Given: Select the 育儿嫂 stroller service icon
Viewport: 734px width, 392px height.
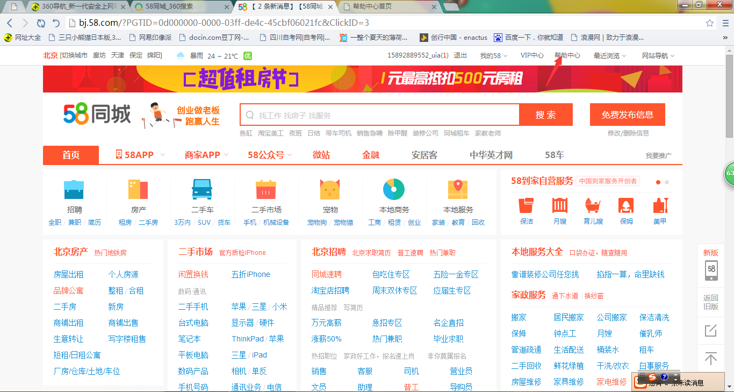Looking at the screenshot, I should pos(593,205).
